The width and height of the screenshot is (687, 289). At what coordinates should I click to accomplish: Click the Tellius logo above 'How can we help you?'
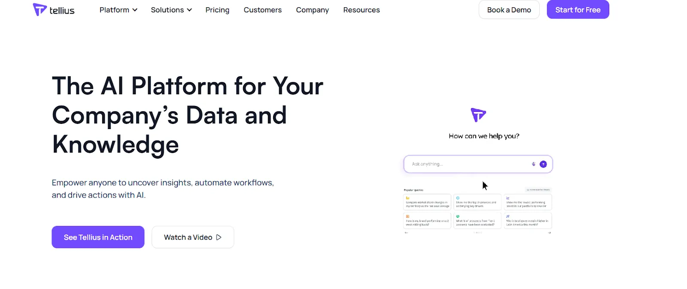(x=478, y=115)
